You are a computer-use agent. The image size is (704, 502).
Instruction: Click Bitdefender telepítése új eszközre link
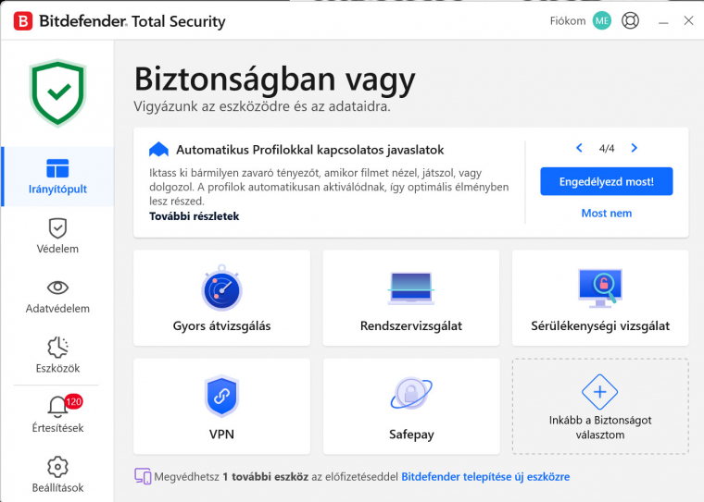485,477
